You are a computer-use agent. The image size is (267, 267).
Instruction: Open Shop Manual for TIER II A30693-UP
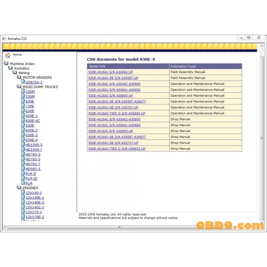tap(117, 149)
